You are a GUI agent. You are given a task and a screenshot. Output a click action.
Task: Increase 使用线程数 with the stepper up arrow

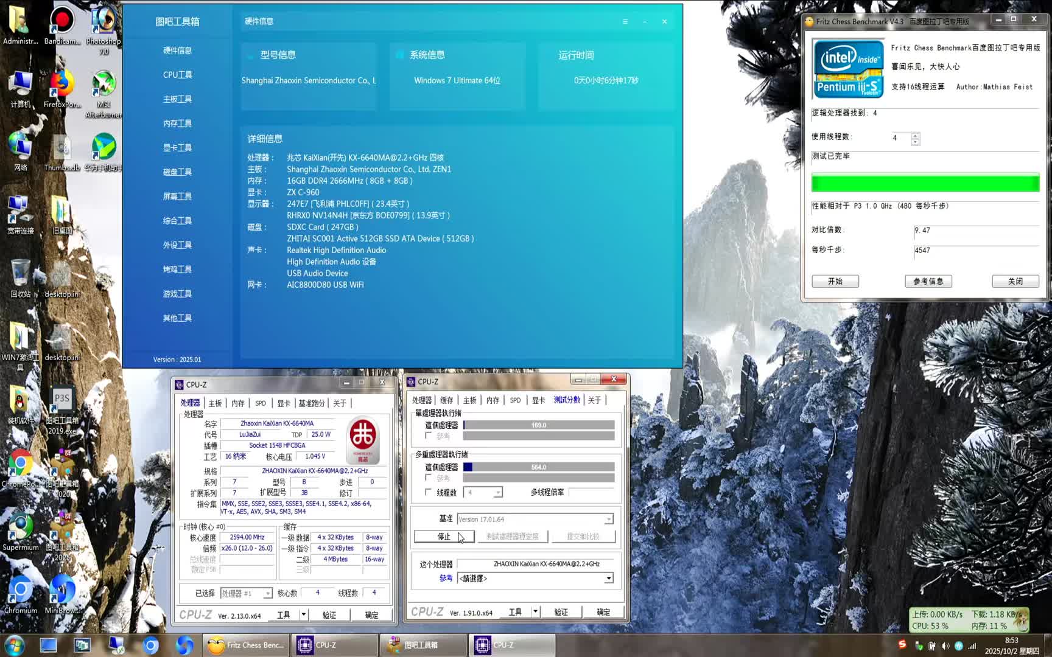click(914, 134)
